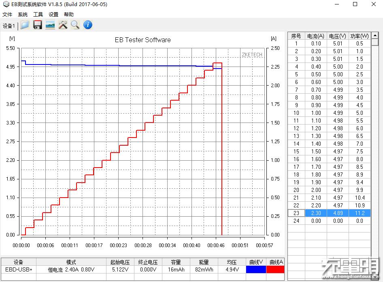The height and width of the screenshot is (282, 383).
Task: Click the 功率(W) column header
Action: point(359,36)
